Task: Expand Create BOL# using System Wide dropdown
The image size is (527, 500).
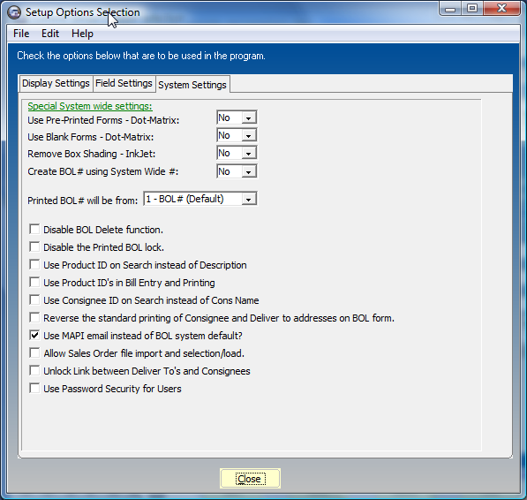Action: point(248,172)
